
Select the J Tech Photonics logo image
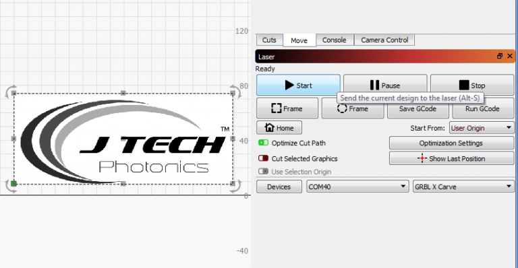[x=123, y=139]
